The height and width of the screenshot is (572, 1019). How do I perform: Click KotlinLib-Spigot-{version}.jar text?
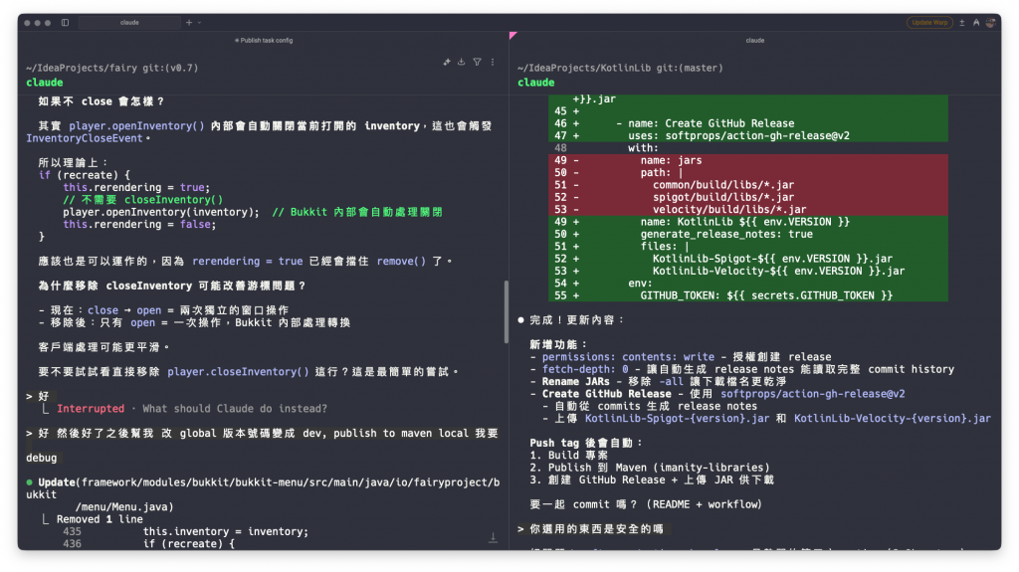point(677,419)
